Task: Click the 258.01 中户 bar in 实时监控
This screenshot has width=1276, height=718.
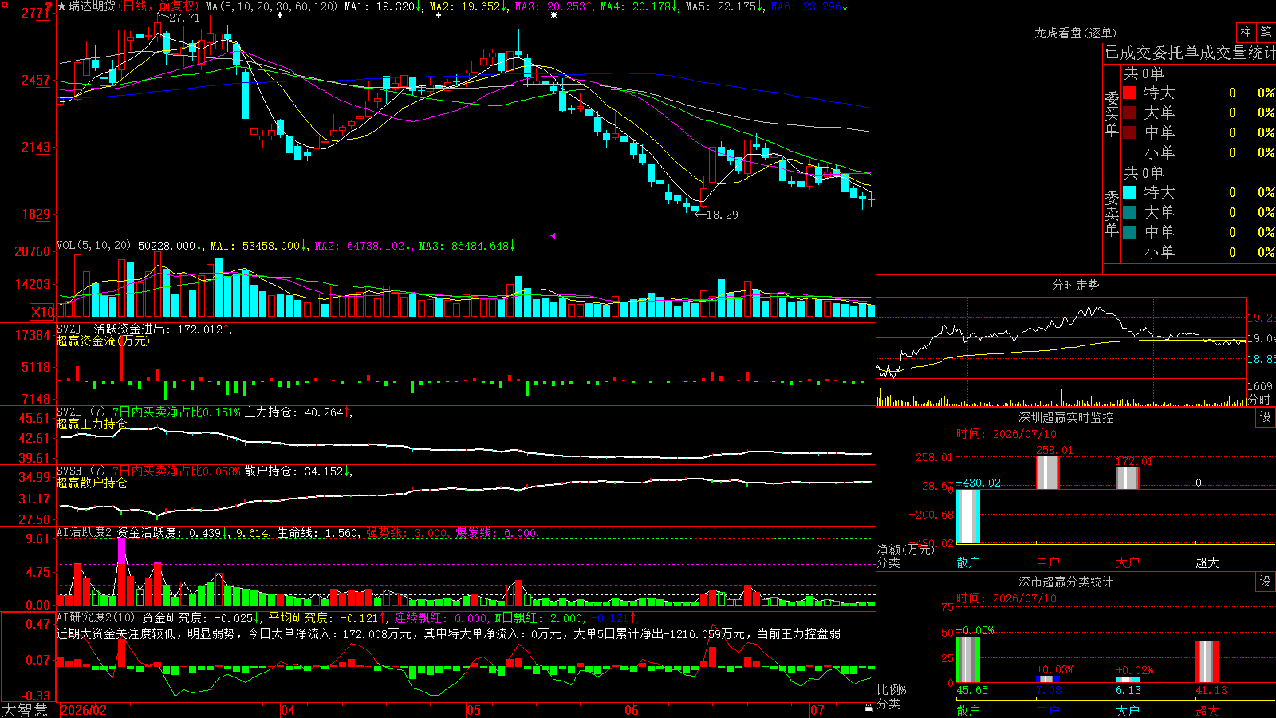Action: (1048, 472)
